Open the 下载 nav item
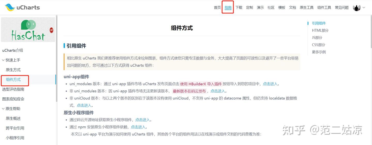372x145 pixels. 239,7
